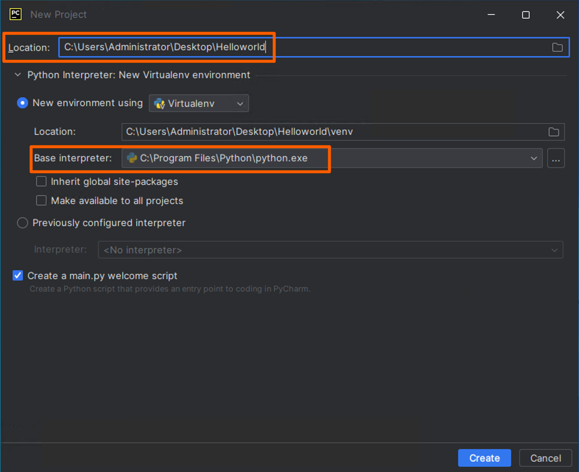Image resolution: width=579 pixels, height=472 pixels.
Task: Collapse the Python Interpreter section chevron
Action: click(x=18, y=75)
